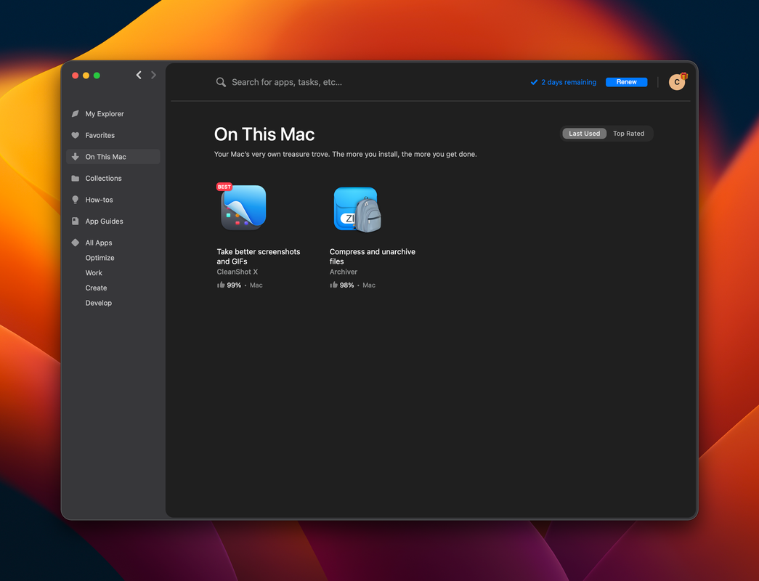Open the Create category

[x=97, y=288]
